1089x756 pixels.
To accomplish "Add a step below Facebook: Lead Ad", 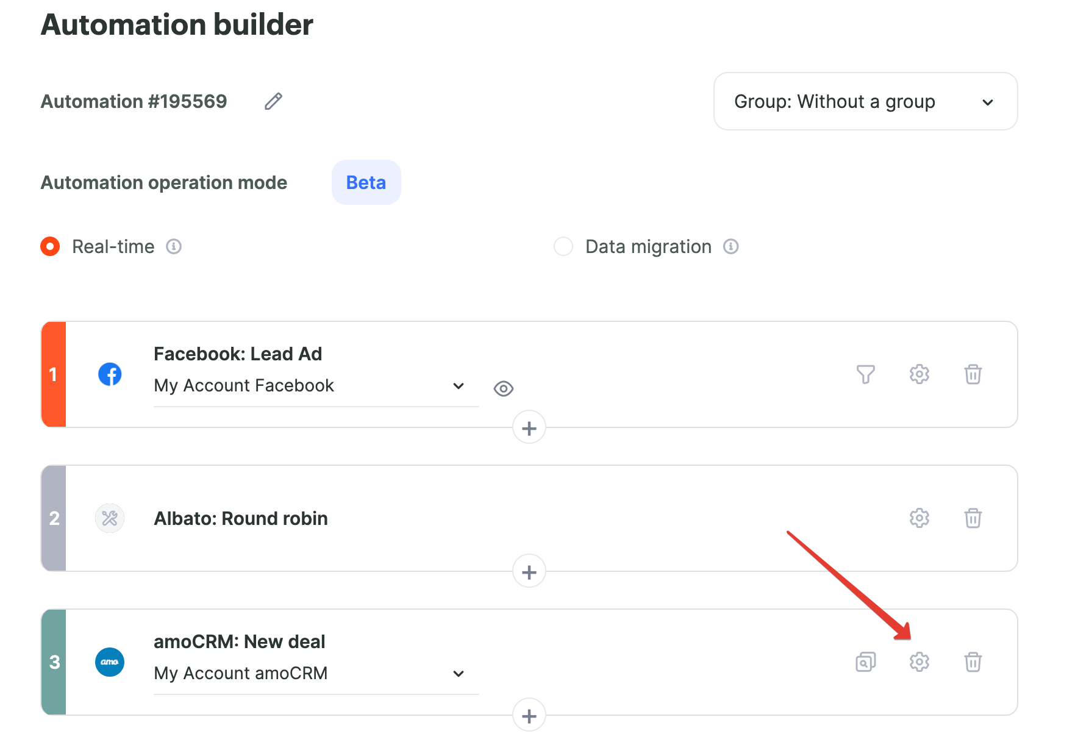I will pos(529,427).
